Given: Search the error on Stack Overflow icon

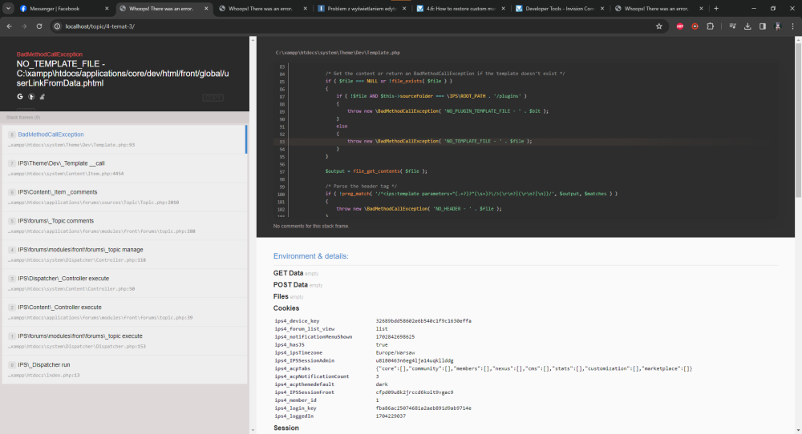Looking at the screenshot, I should pyautogui.click(x=41, y=96).
